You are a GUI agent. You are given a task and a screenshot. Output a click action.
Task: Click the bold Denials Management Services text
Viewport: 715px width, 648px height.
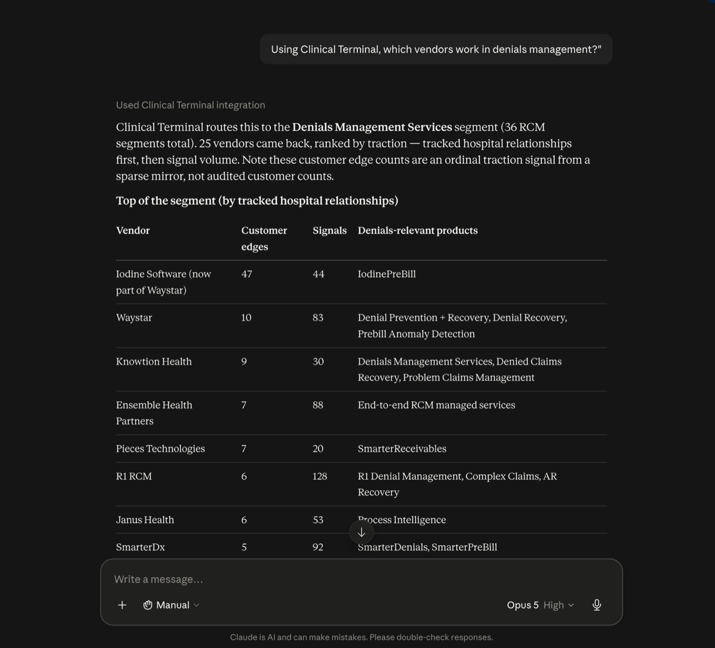click(372, 127)
